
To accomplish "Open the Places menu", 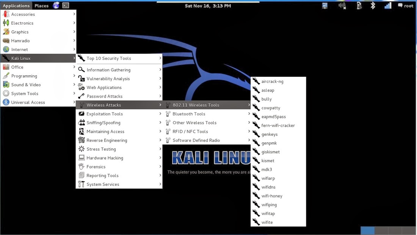I will click(x=41, y=6).
